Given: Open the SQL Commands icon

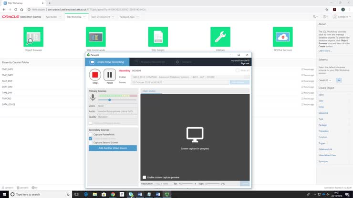Looking at the screenshot, I should [x=96, y=37].
